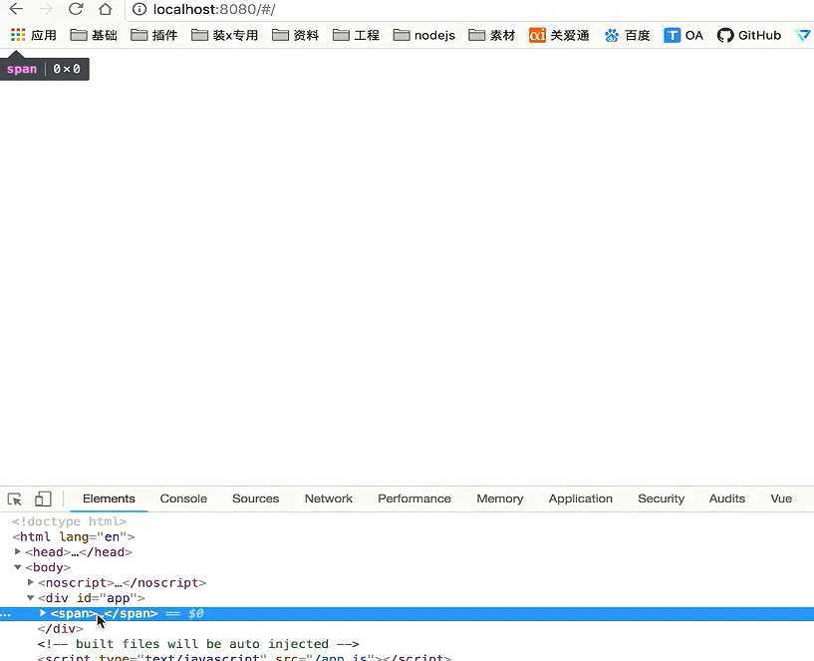Open the 资料 bookmark folder
Screen dimensions: 814x661
click(x=295, y=35)
